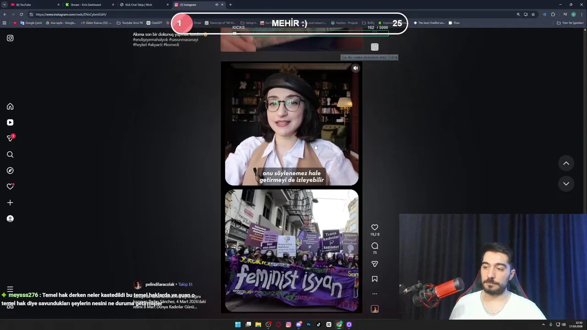Go to previous reel with up arrow
This screenshot has width=587, height=330.
coord(566,163)
